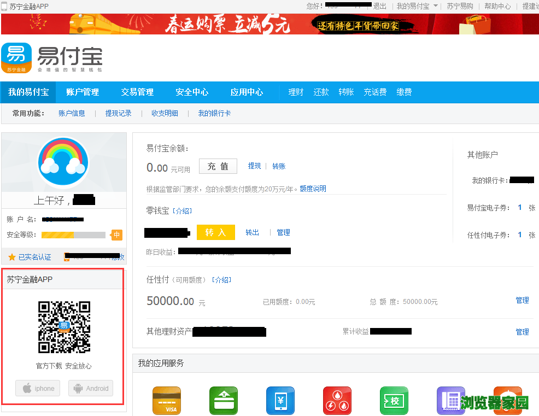This screenshot has width=539, height=416.
Task: Click the rainbow profile avatar
Action: click(x=63, y=162)
